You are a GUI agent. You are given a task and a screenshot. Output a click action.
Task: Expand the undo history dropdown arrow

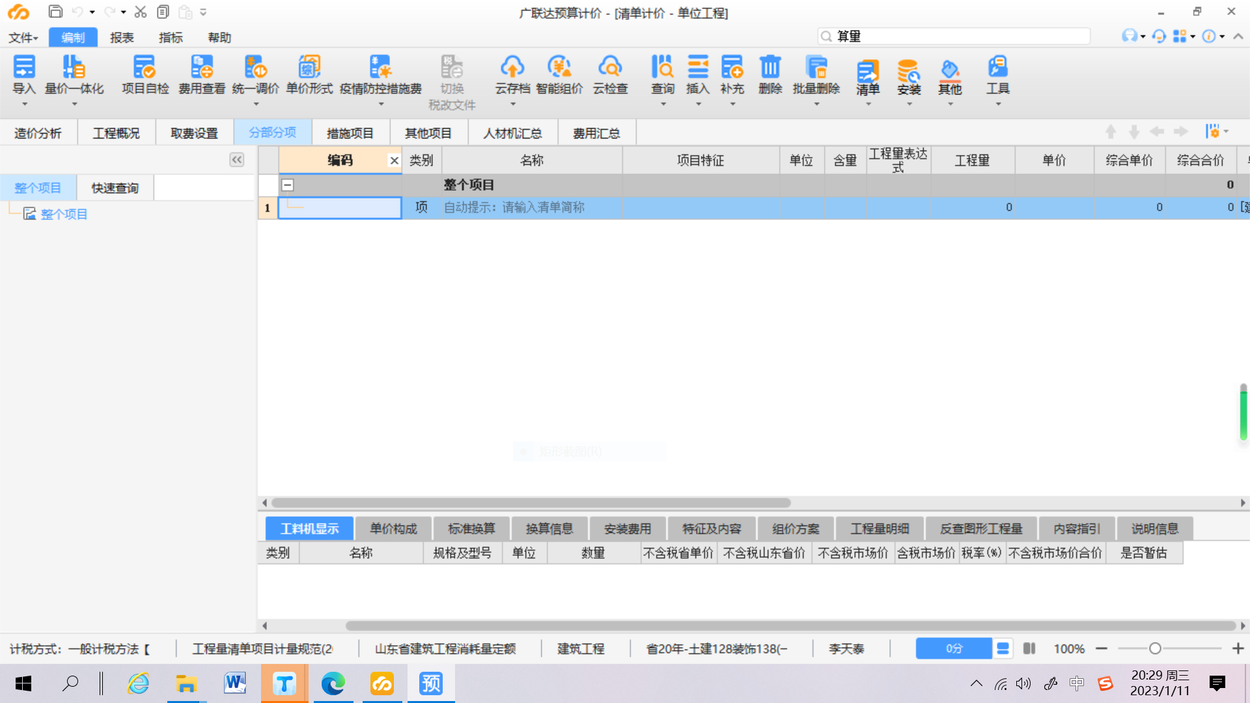[92, 12]
